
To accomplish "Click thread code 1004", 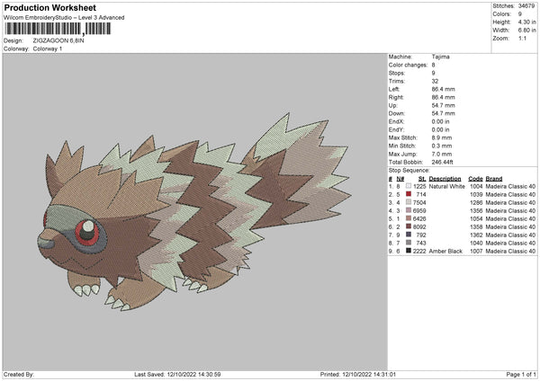I will coord(476,186).
